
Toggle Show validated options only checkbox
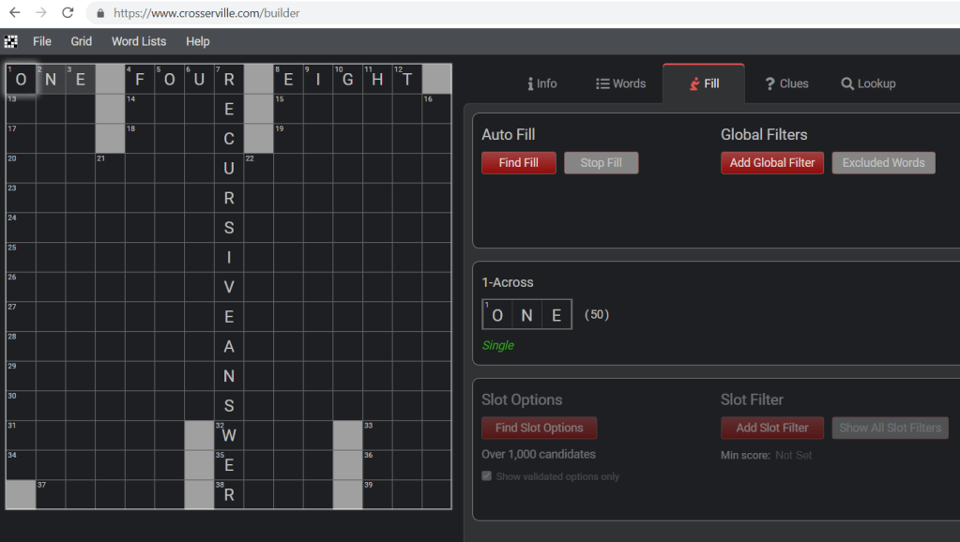[487, 476]
